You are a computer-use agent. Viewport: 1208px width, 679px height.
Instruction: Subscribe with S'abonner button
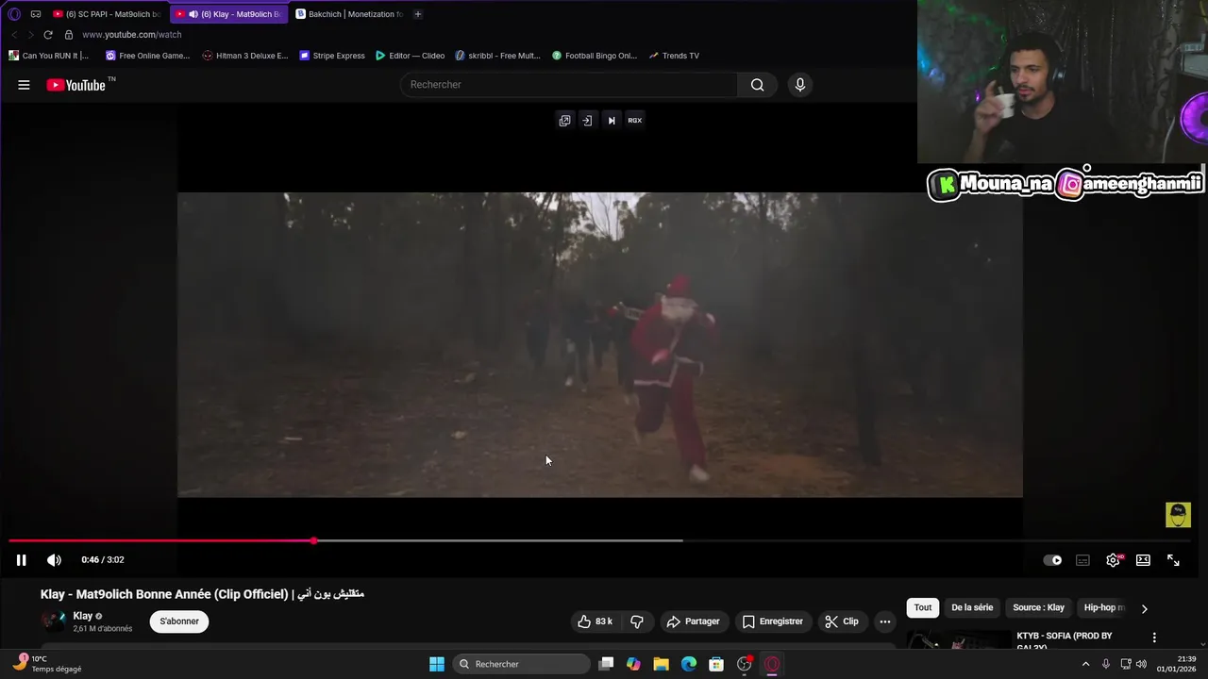point(179,621)
